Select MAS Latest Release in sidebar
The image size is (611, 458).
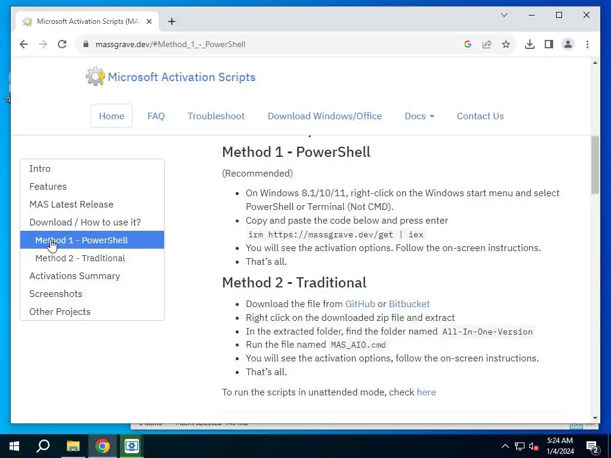coord(92,204)
